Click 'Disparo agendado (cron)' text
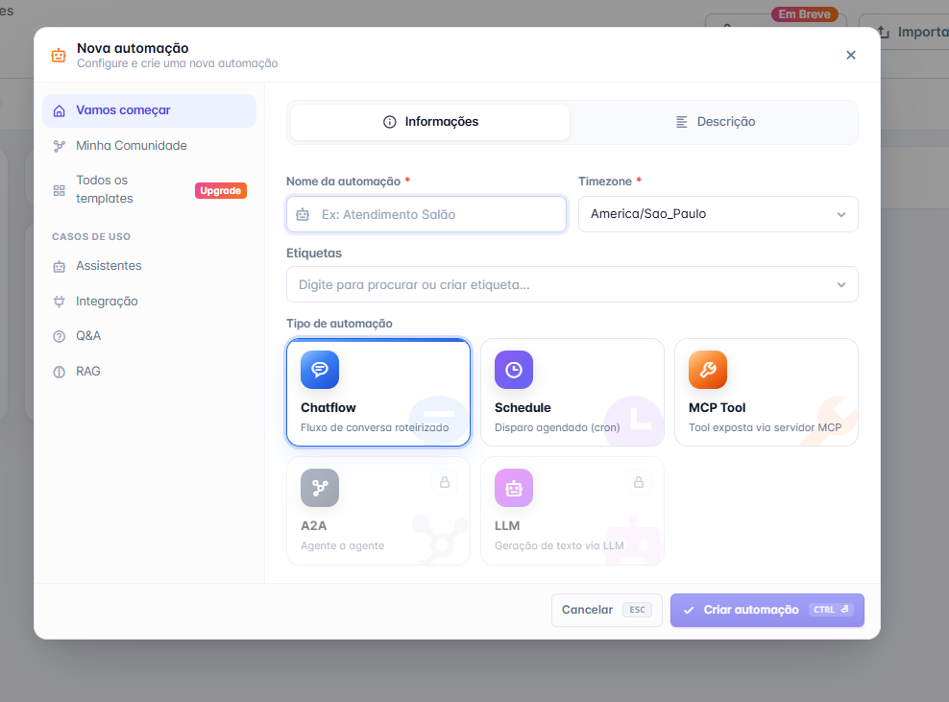949x702 pixels. pos(557,427)
